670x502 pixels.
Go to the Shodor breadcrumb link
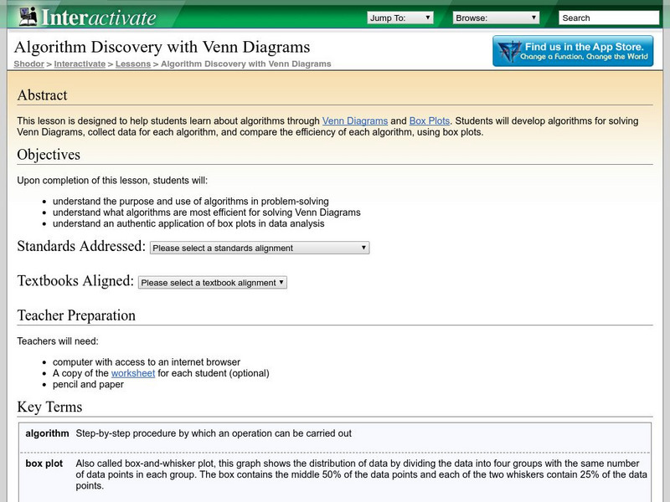pyautogui.click(x=28, y=64)
